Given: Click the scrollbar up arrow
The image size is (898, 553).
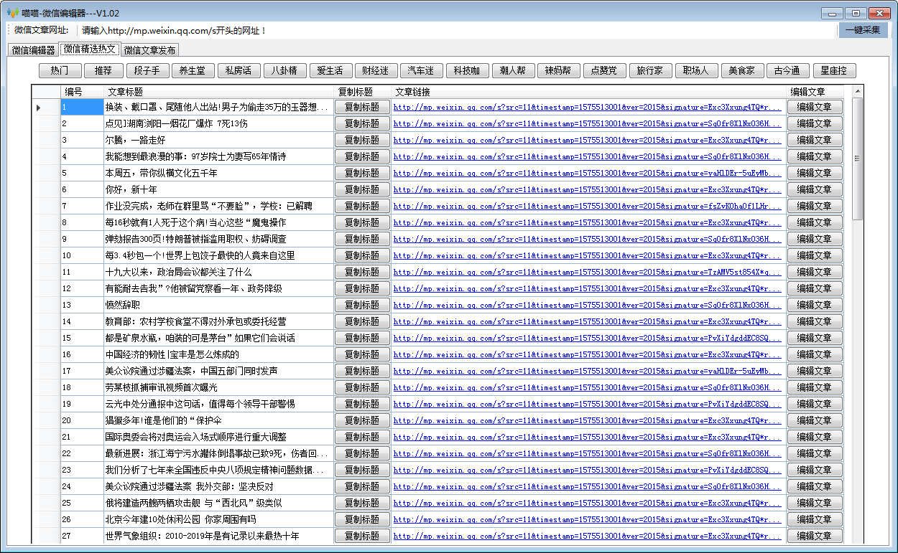Looking at the screenshot, I should [x=856, y=91].
